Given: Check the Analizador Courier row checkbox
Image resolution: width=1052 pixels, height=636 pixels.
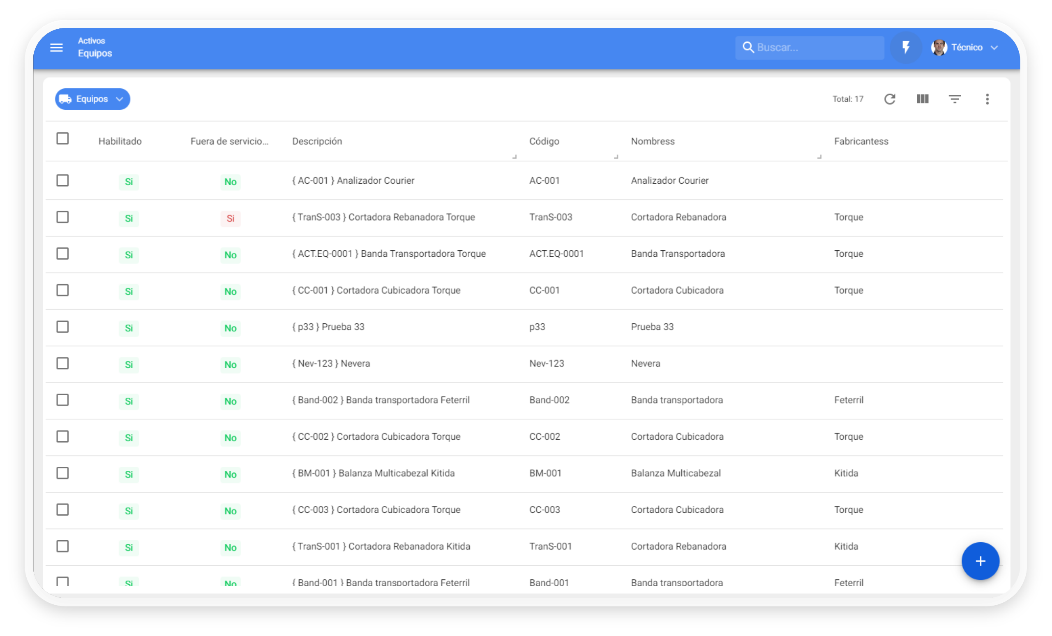Looking at the screenshot, I should tap(63, 180).
